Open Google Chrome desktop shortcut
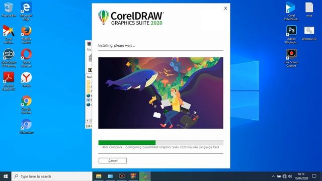The width and height of the screenshot is (322, 181). [x=26, y=105]
